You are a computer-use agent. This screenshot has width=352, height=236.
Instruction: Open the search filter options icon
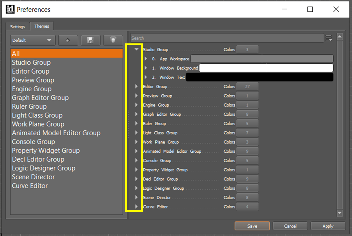(329, 38)
